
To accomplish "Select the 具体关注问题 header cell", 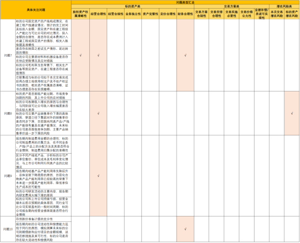I will click(36, 10).
